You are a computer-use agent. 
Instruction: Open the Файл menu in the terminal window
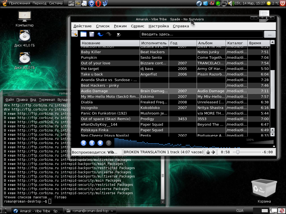pos(9,100)
